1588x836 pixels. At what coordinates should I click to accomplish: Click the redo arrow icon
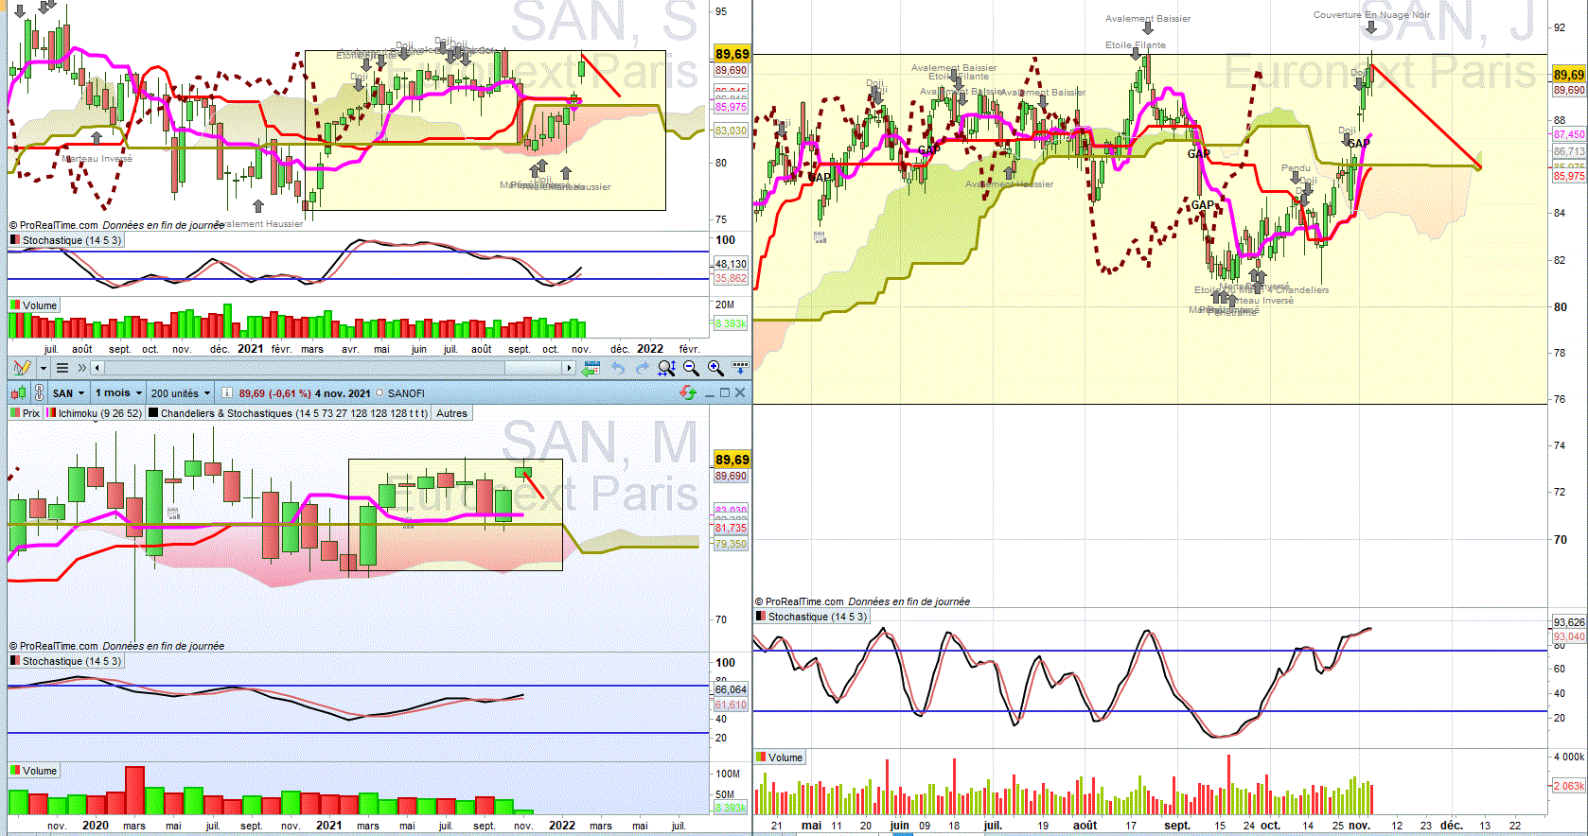click(x=643, y=368)
